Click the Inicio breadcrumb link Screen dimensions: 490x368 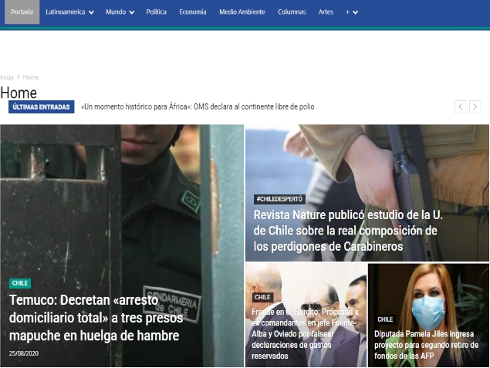pyautogui.click(x=7, y=77)
